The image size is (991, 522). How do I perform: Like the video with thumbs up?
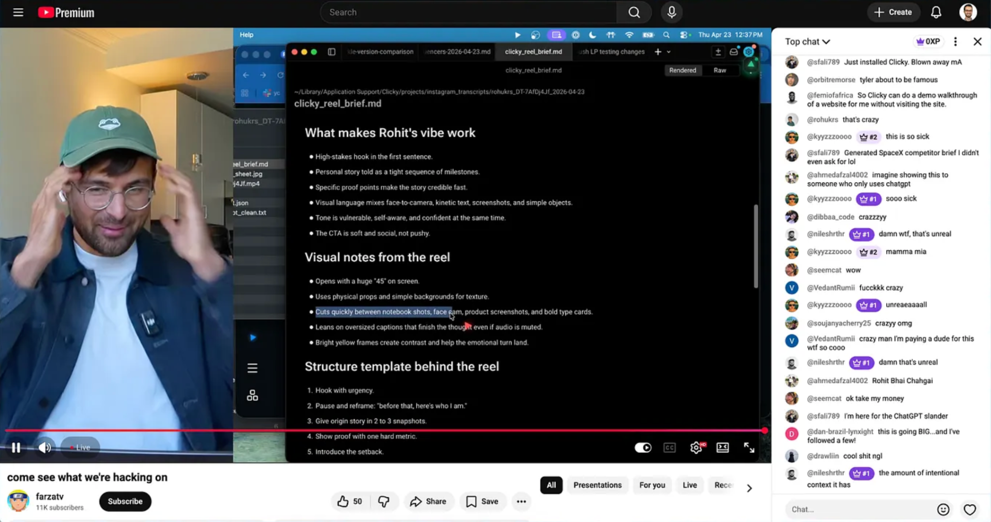click(x=349, y=501)
